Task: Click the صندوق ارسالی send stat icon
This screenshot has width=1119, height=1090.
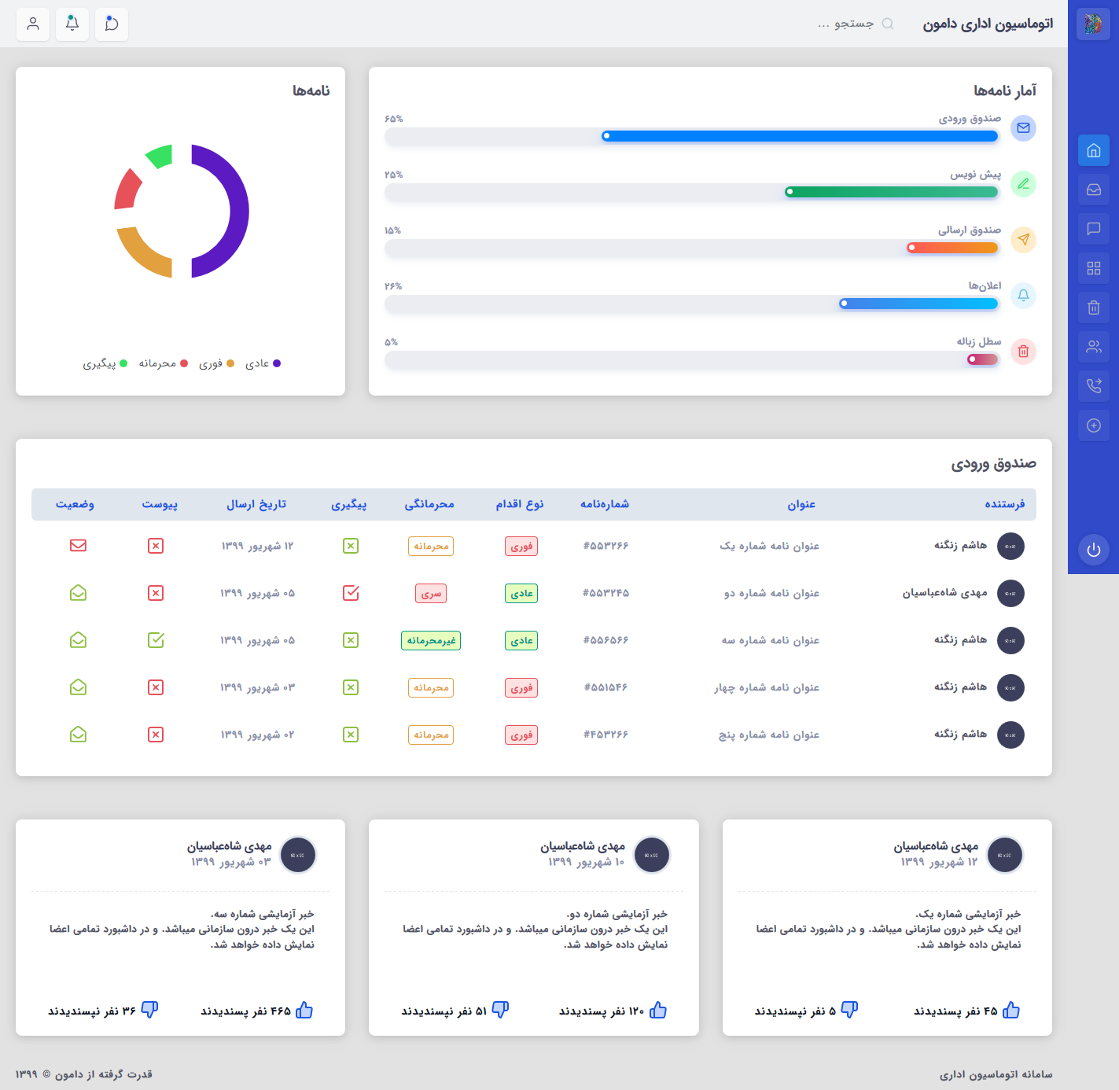Action: tap(1023, 240)
